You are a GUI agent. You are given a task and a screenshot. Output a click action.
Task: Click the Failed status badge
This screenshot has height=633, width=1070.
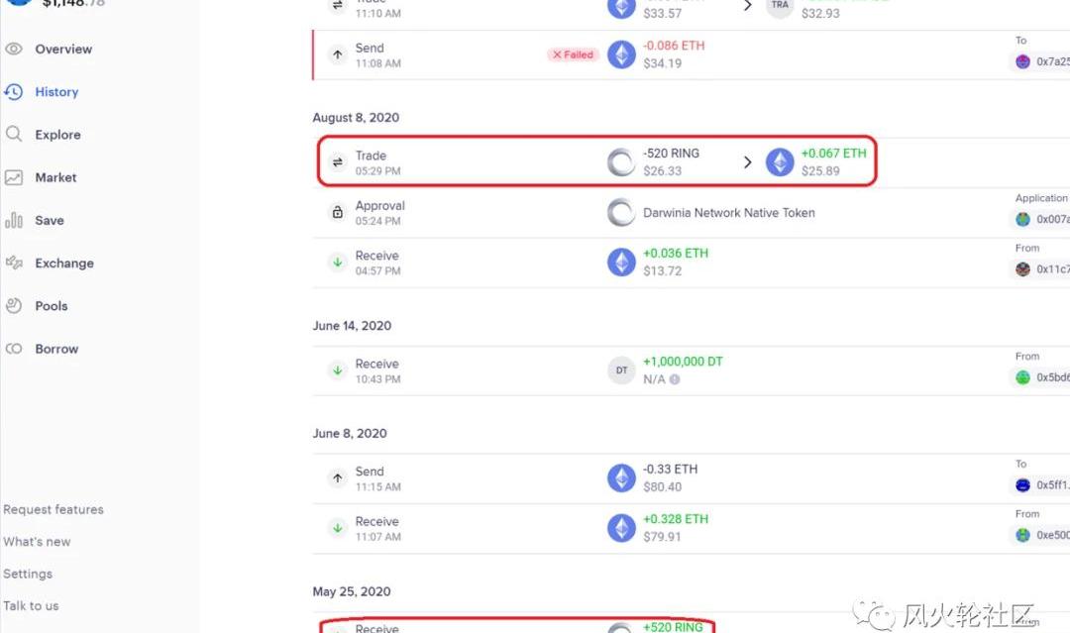(x=574, y=54)
